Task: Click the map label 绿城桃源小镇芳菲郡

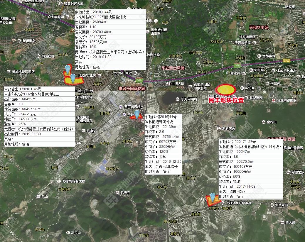Action: [x=85, y=119]
